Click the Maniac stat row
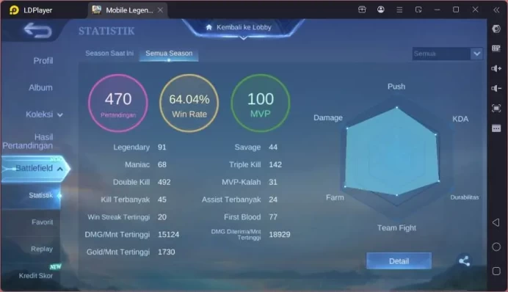Viewport: 508px width, 292px height. click(146, 165)
